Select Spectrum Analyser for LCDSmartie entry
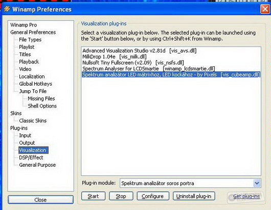This screenshot has width=271, height=210. 149,69
